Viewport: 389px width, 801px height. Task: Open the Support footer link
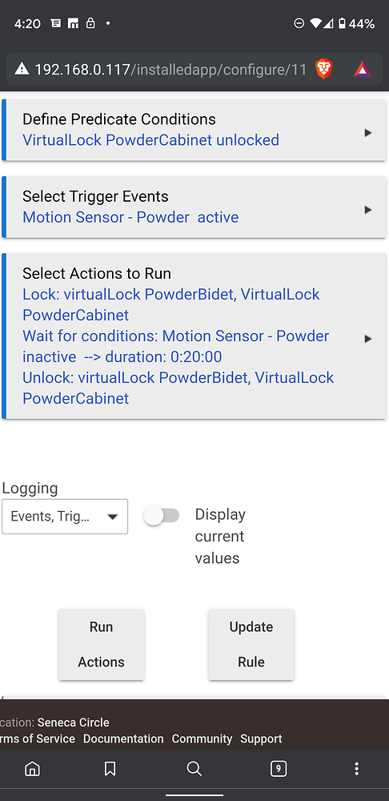pos(261,739)
